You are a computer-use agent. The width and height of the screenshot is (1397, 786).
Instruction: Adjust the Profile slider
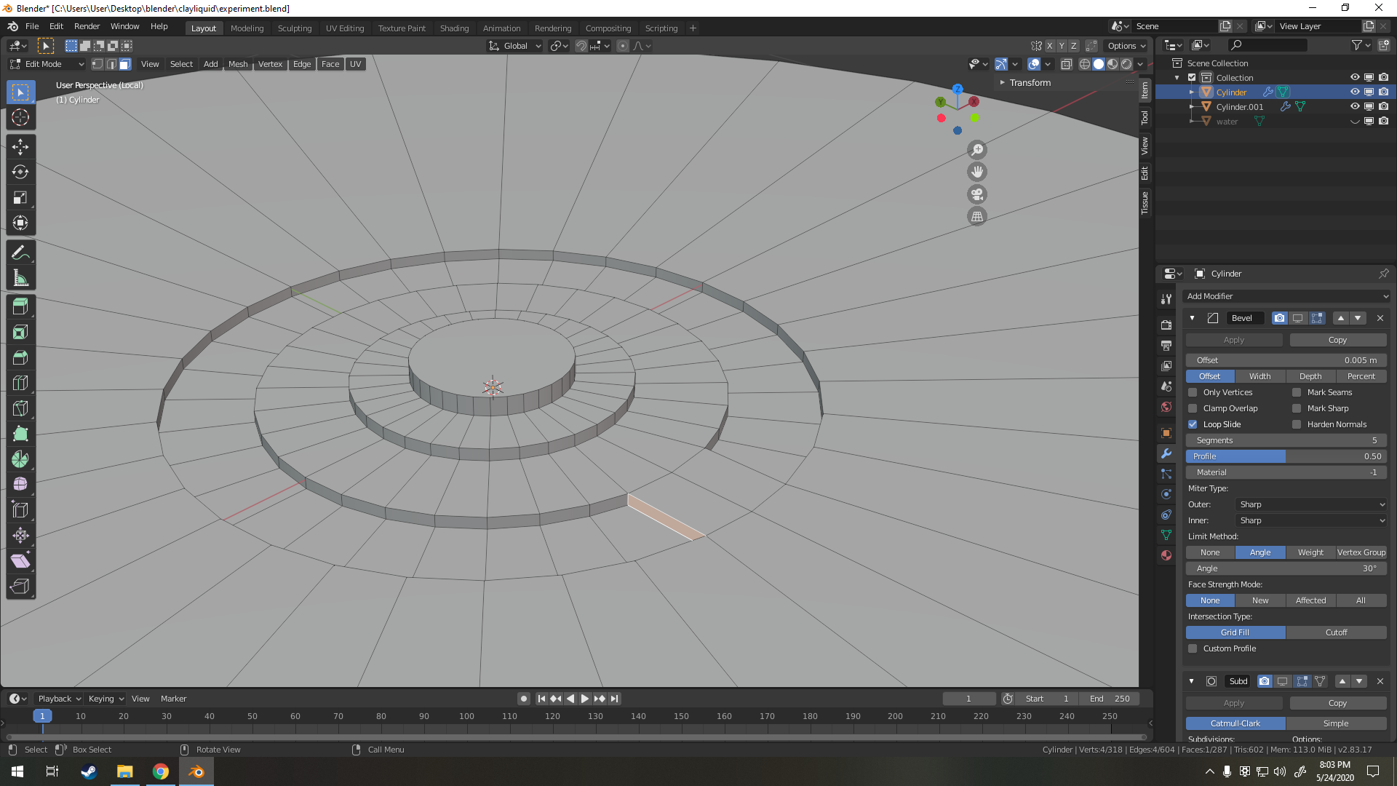click(1286, 456)
